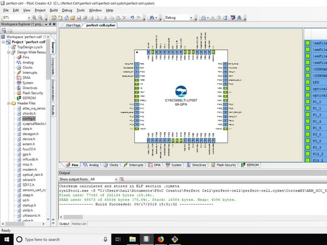
Task: Click the P1_5 pin lock square
Action: 308,127
